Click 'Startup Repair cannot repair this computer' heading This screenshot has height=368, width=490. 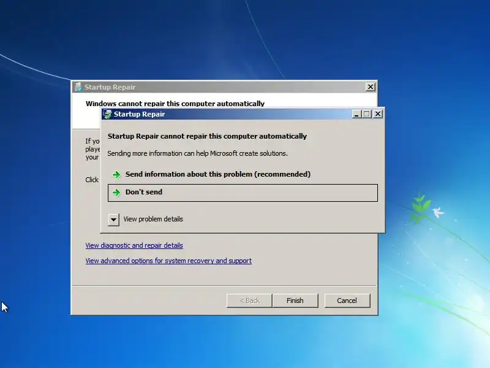tap(207, 136)
